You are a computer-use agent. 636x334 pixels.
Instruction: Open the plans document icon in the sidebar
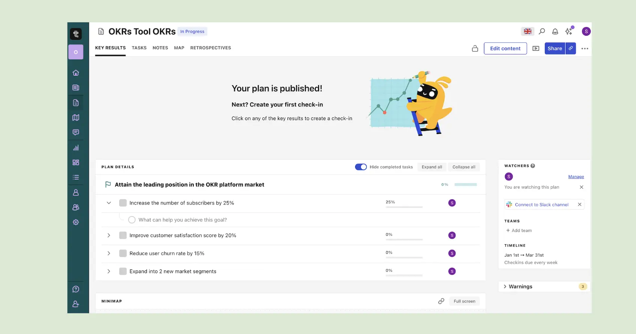tap(76, 103)
